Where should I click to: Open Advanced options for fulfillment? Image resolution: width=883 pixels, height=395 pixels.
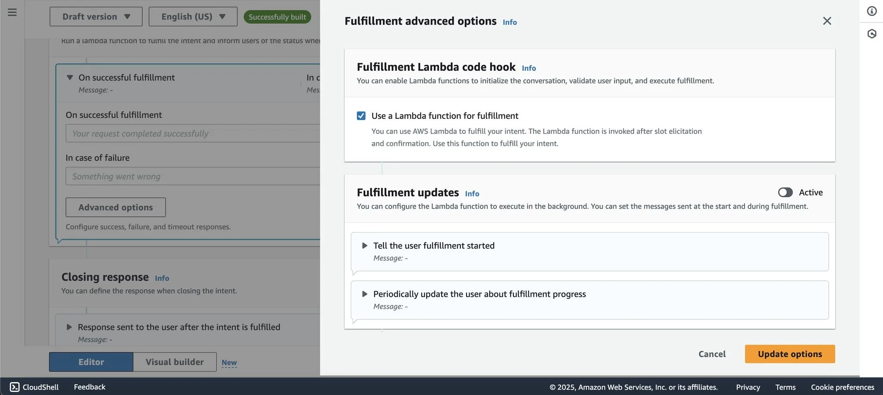click(116, 207)
